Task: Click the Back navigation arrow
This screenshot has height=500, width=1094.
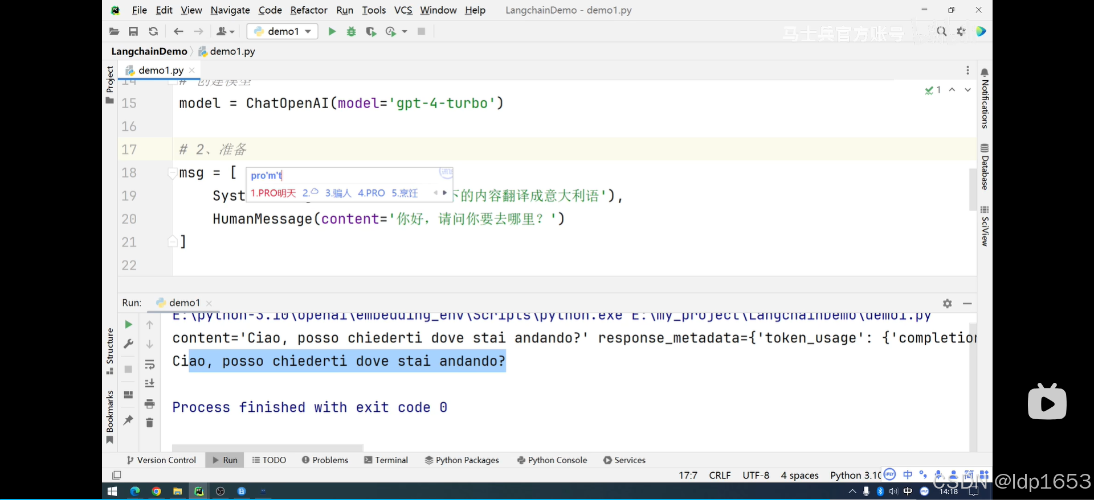Action: click(x=178, y=31)
